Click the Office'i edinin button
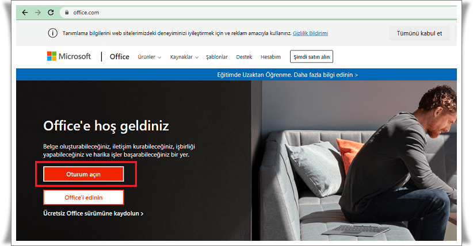The height and width of the screenshot is (246, 473). [x=83, y=198]
